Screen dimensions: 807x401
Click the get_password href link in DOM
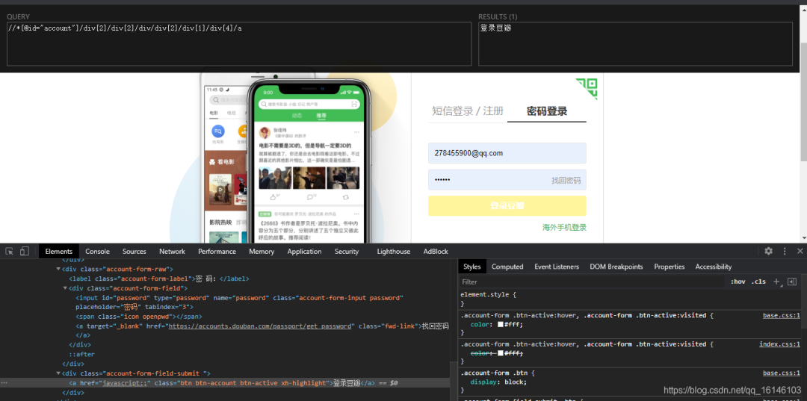pos(262,326)
